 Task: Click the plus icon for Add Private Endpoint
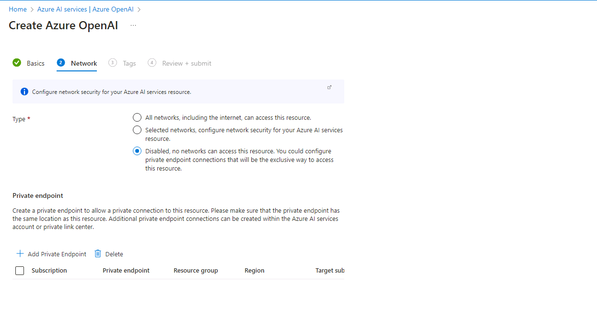20,253
